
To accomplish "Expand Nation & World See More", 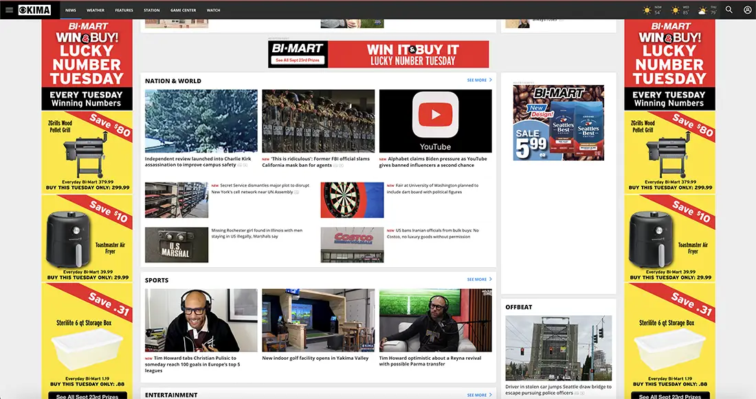I will point(479,80).
